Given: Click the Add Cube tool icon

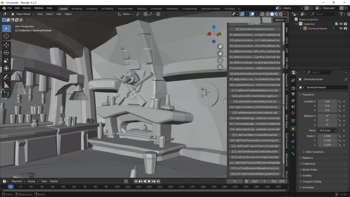Looking at the screenshot, I should point(6,94).
